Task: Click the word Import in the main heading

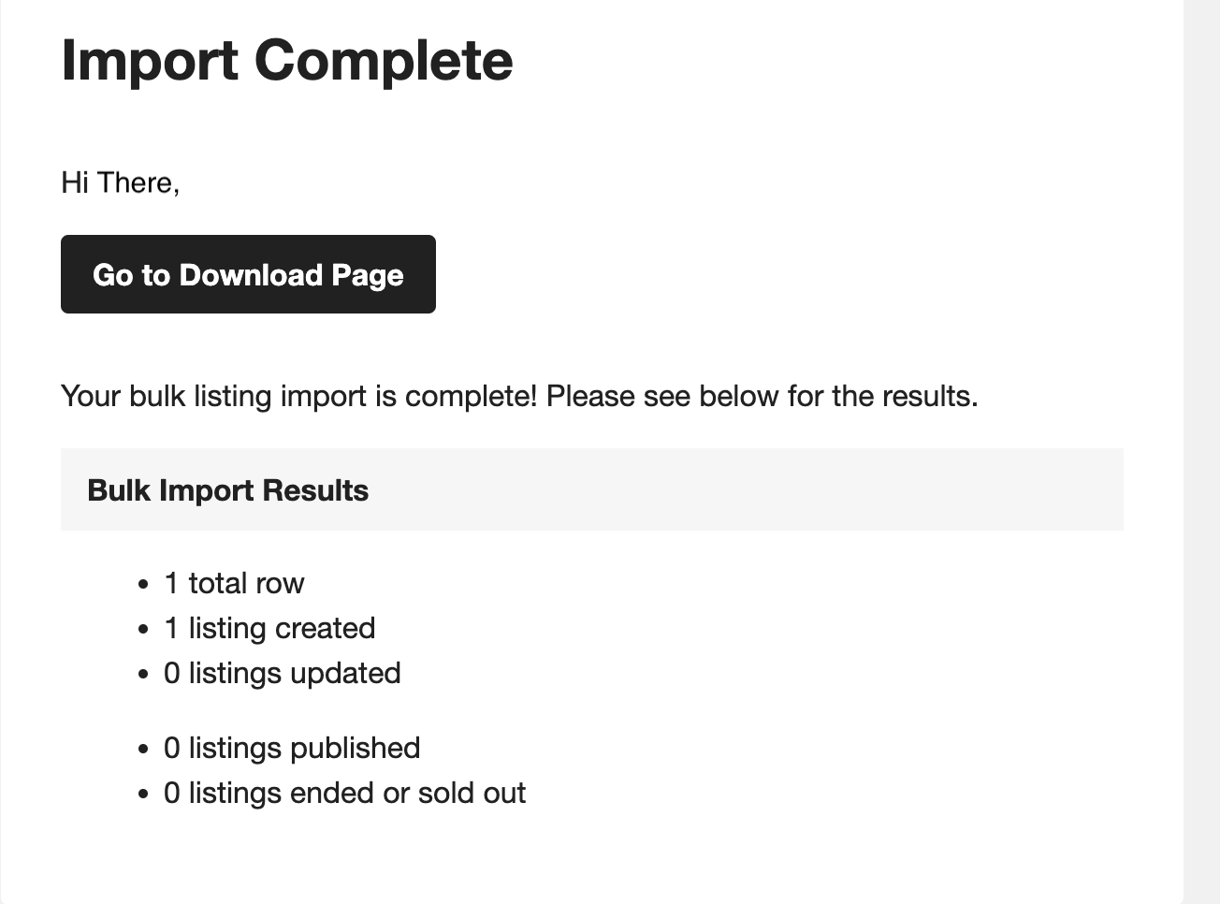Action: 149,60
